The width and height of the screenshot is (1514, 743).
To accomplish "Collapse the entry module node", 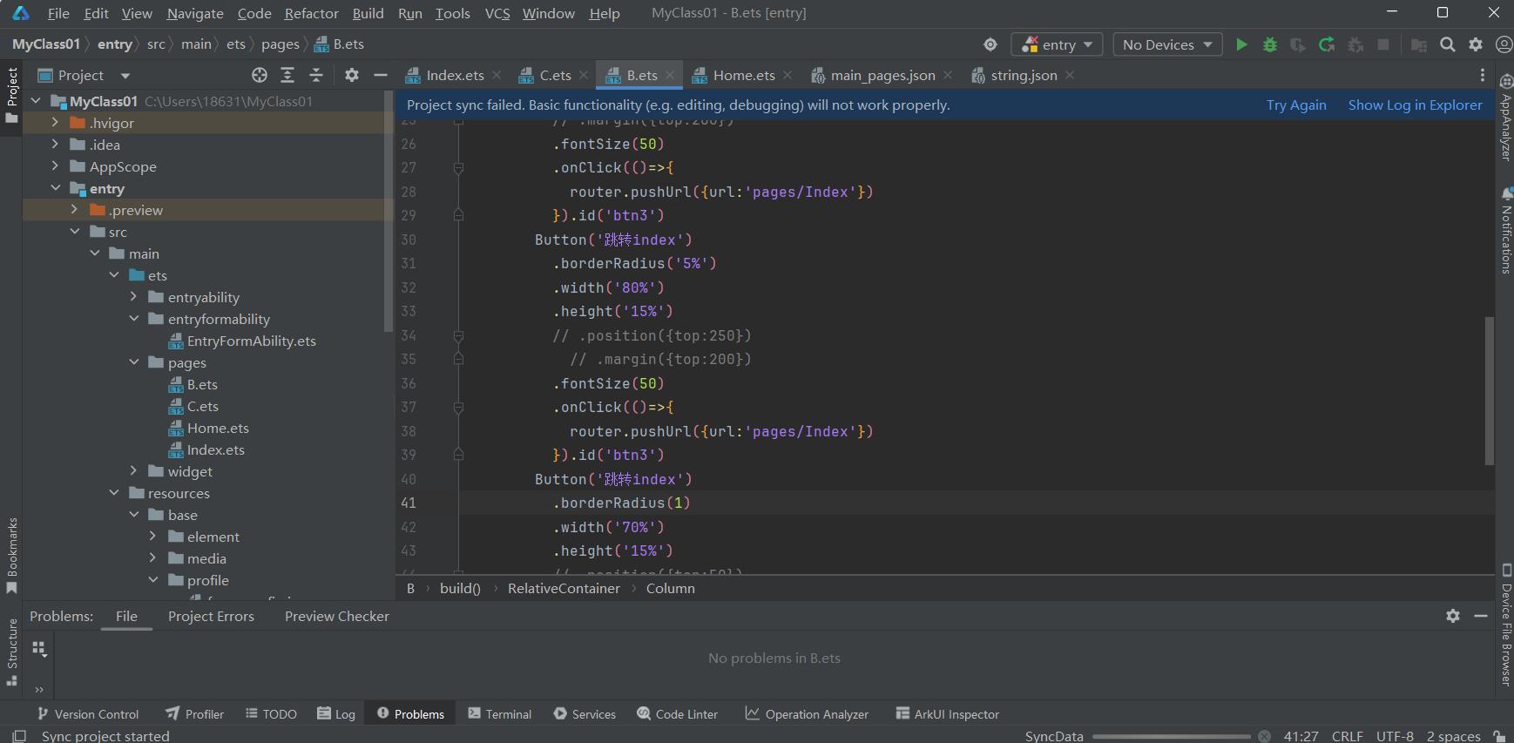I will coord(55,188).
